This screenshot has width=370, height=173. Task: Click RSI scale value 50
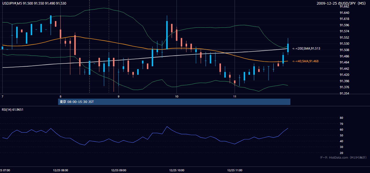tap(341, 135)
